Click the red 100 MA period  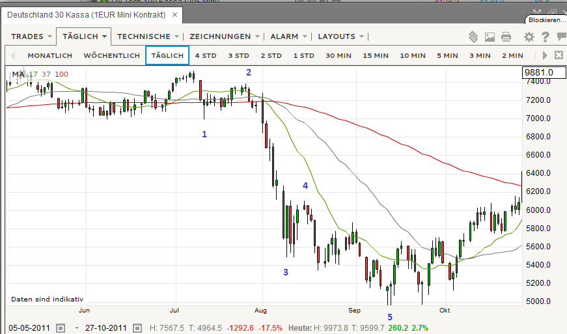(x=61, y=74)
